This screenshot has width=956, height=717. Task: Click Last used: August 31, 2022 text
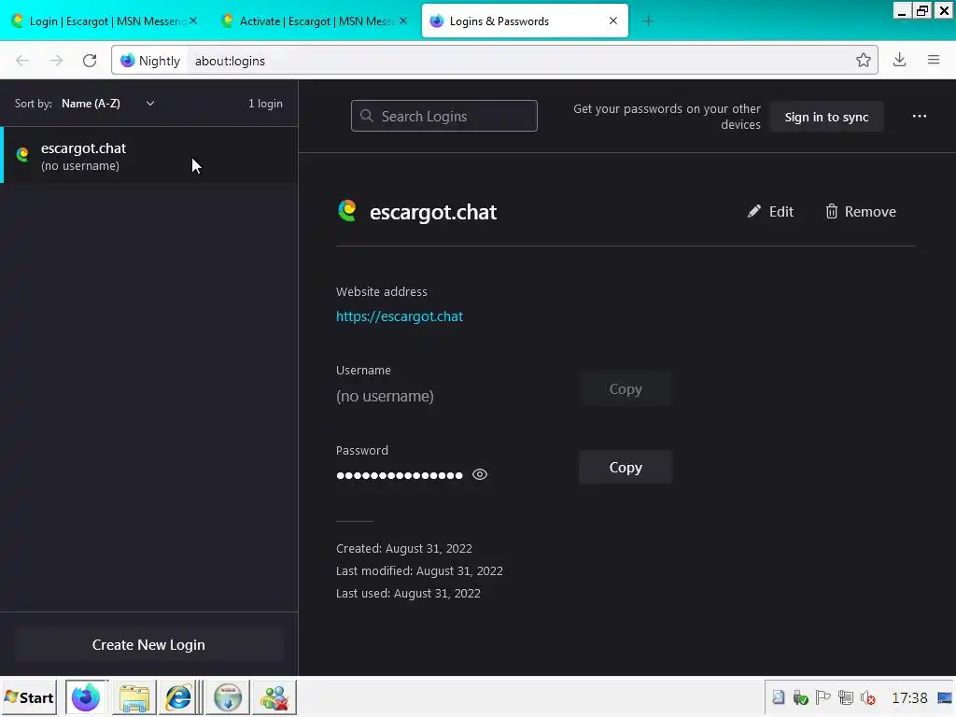point(408,593)
